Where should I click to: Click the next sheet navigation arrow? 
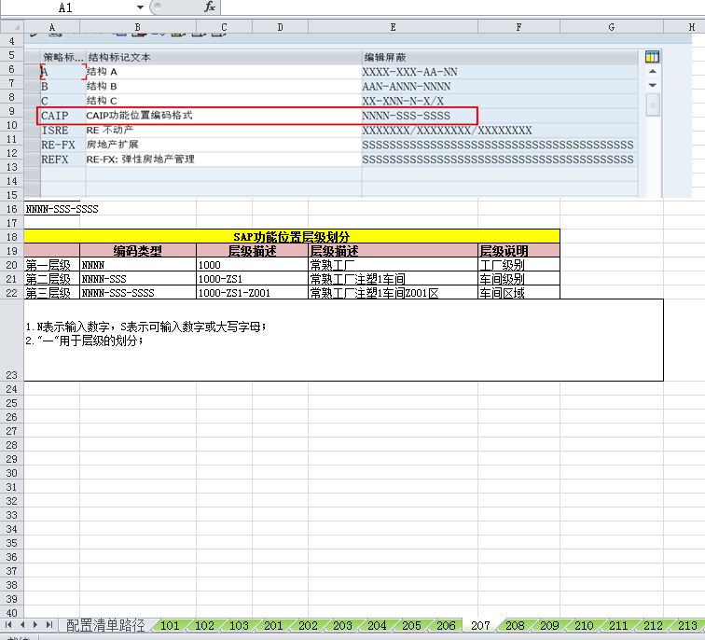[x=35, y=625]
